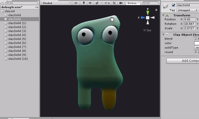Toggle scene lighting with lightbulb icon

click(84, 3)
